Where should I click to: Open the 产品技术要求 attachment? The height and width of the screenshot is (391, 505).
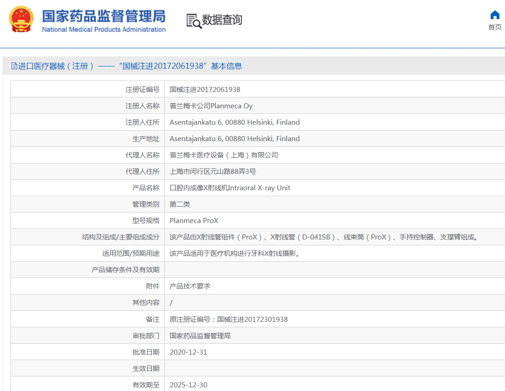click(190, 286)
